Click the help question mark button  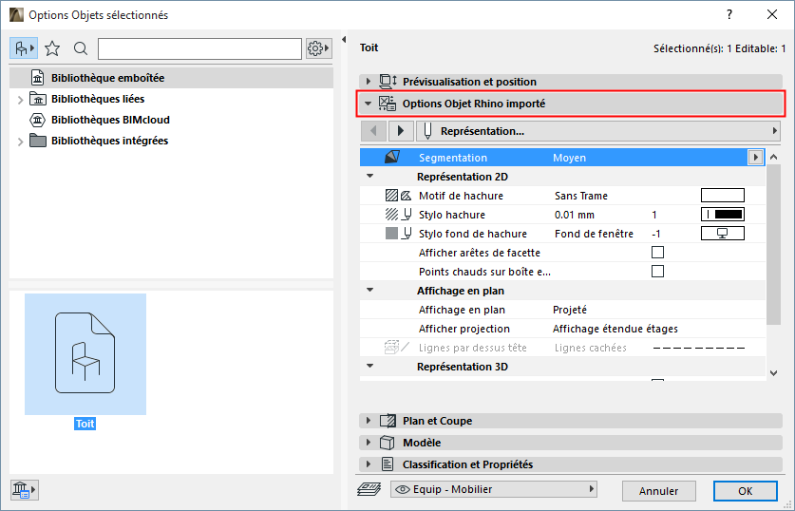pyautogui.click(x=729, y=14)
